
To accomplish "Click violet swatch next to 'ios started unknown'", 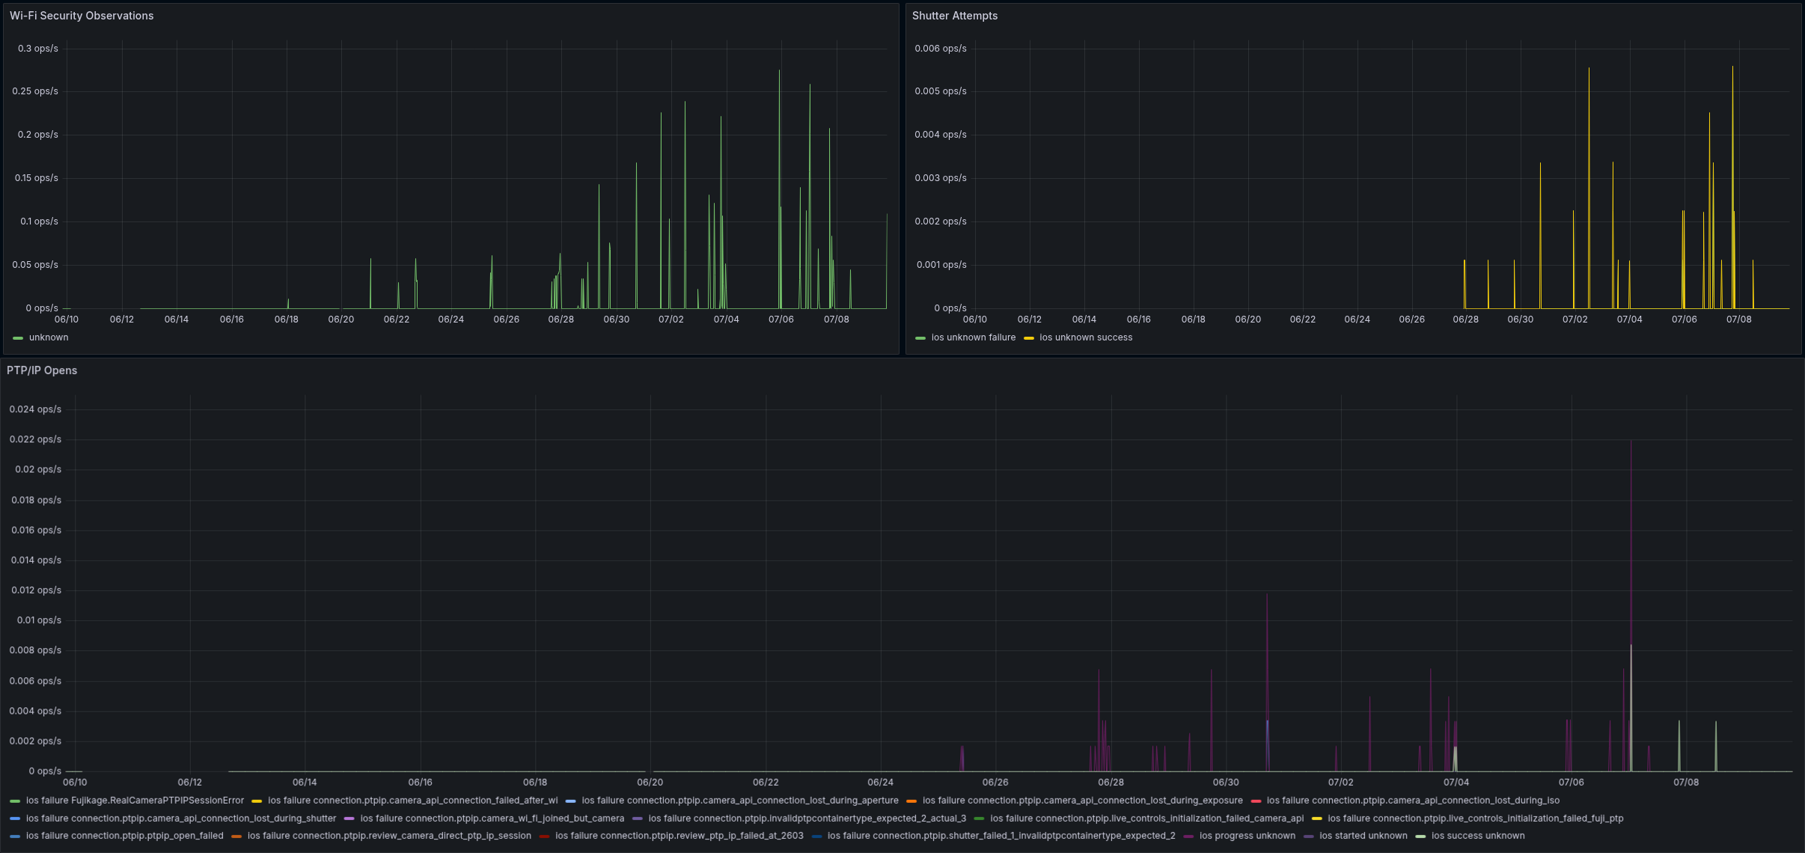I will pos(1309,837).
